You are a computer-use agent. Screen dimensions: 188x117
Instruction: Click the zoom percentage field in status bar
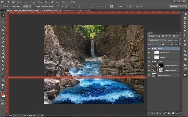coord(9,115)
